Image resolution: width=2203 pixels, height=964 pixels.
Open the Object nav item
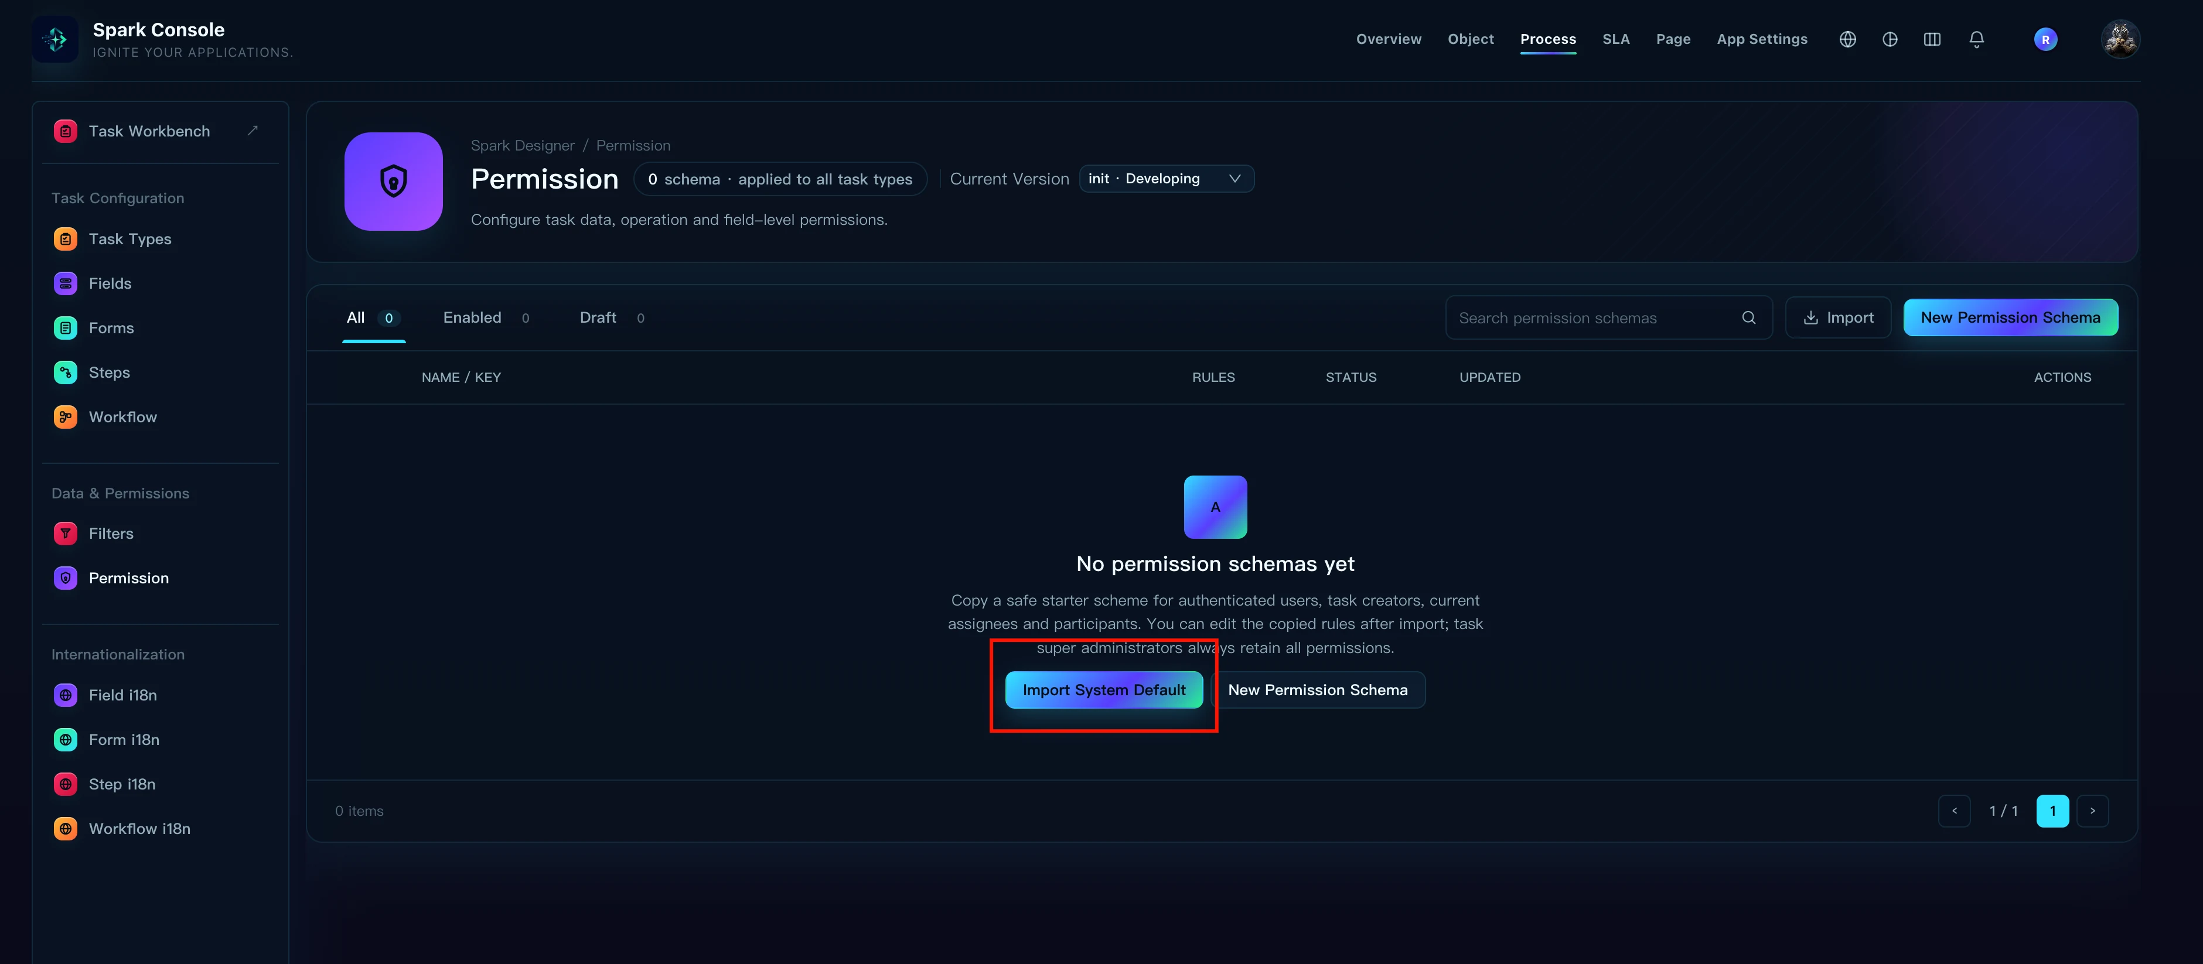tap(1470, 39)
